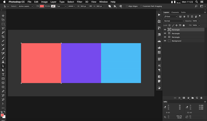Switch to the Channels tab
Screen dimensions: 207x121
coord(175,12)
